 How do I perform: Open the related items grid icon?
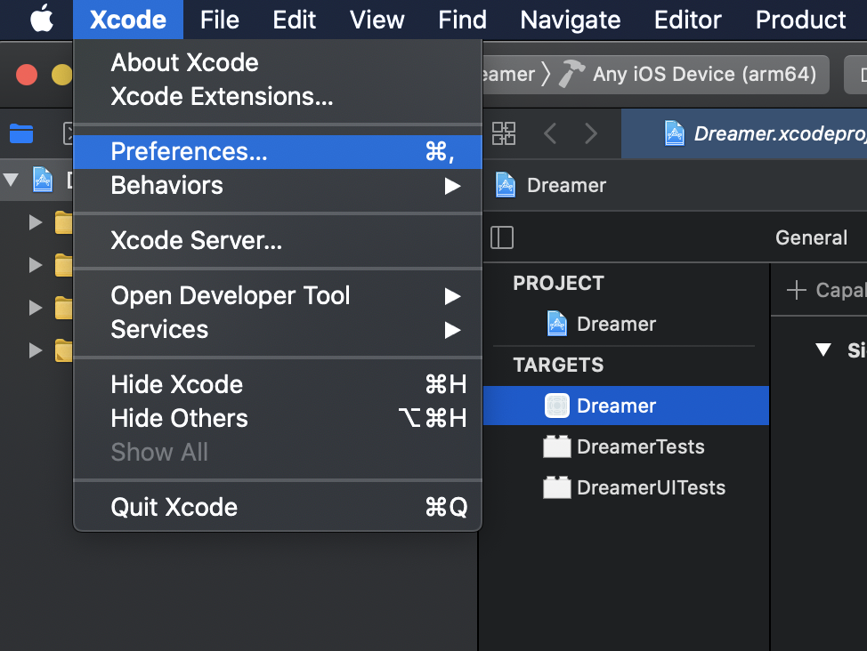click(504, 133)
